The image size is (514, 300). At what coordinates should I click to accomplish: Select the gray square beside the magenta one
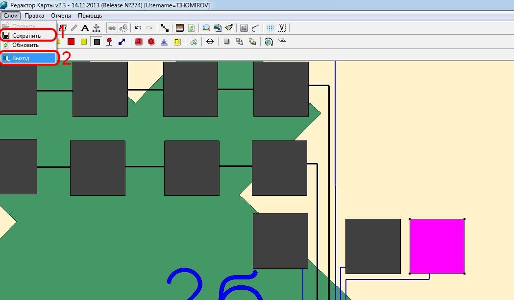point(373,246)
